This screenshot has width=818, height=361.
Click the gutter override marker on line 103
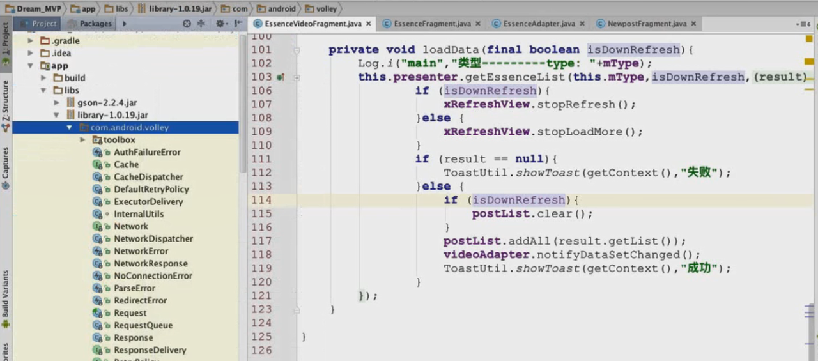point(280,77)
